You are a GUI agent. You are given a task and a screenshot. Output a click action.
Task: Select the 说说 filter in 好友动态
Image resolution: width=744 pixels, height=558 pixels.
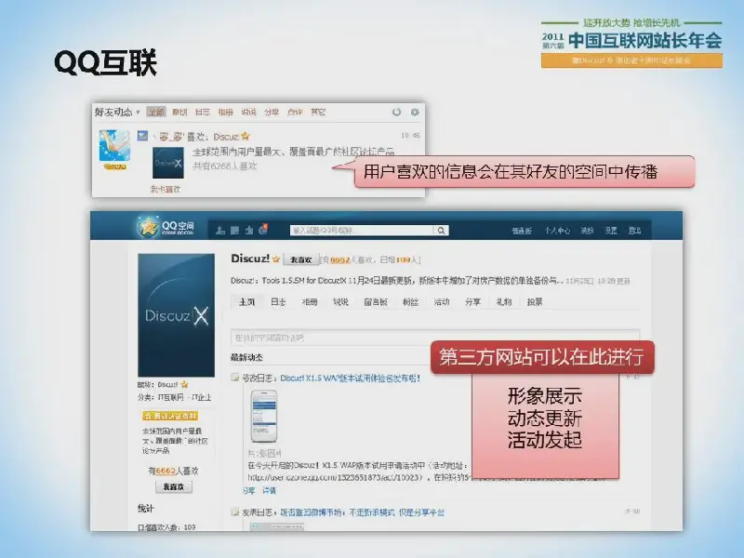click(248, 112)
